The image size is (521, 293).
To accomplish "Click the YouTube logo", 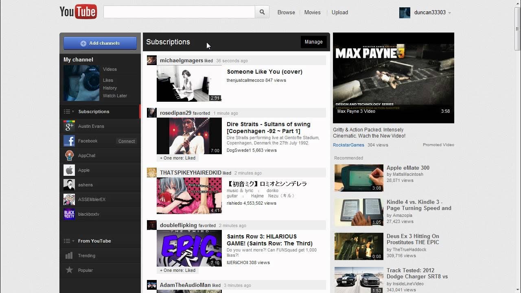I will coord(78,12).
